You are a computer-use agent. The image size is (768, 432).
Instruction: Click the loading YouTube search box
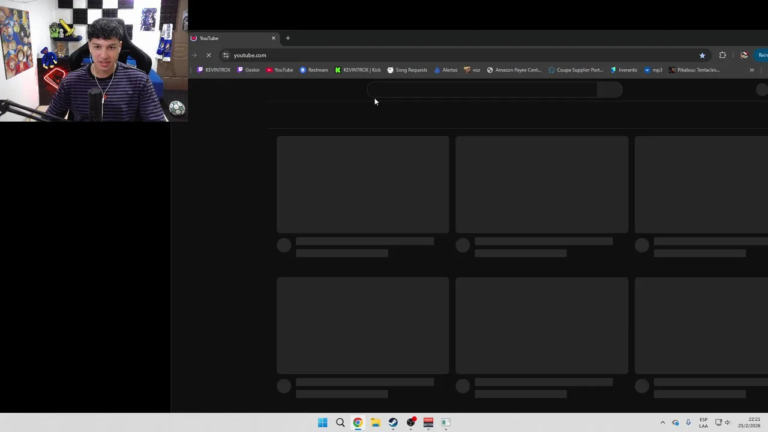[x=482, y=90]
